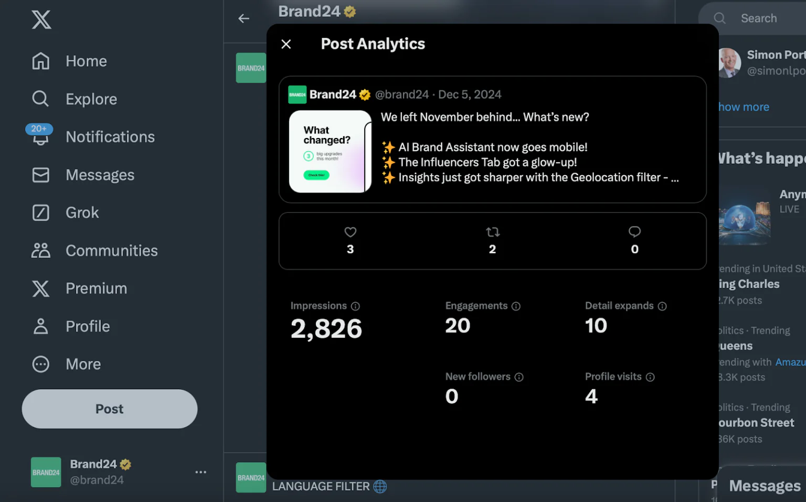
Task: Show the New followers info tooltip
Action: [x=519, y=377]
